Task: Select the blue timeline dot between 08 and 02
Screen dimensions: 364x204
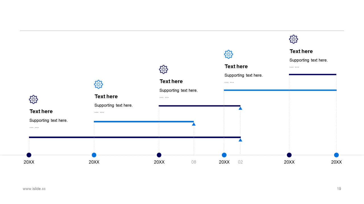Action: (x=224, y=155)
